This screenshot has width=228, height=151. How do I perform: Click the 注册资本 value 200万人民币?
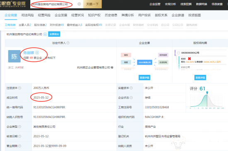(41, 88)
